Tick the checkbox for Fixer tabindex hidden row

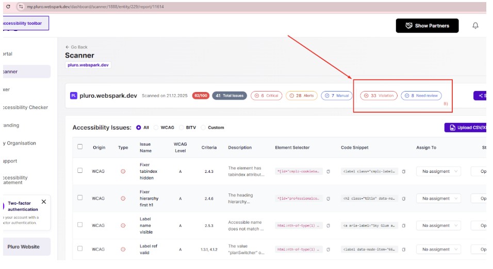[x=80, y=171]
